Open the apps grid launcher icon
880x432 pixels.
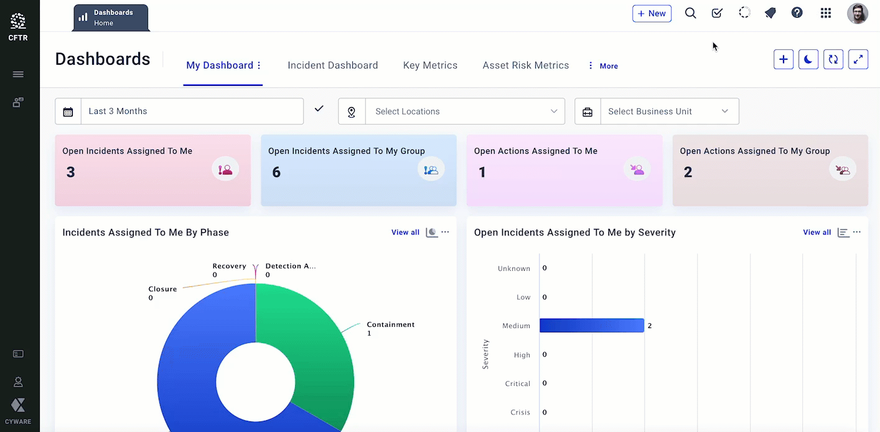tap(826, 13)
